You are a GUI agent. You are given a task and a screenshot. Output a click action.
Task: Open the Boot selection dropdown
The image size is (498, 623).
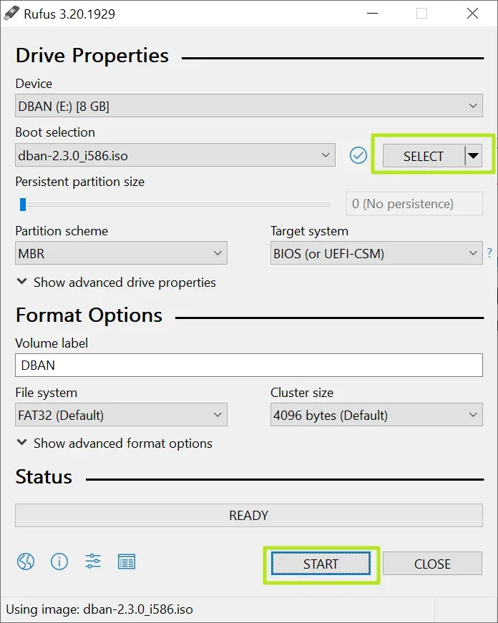175,155
